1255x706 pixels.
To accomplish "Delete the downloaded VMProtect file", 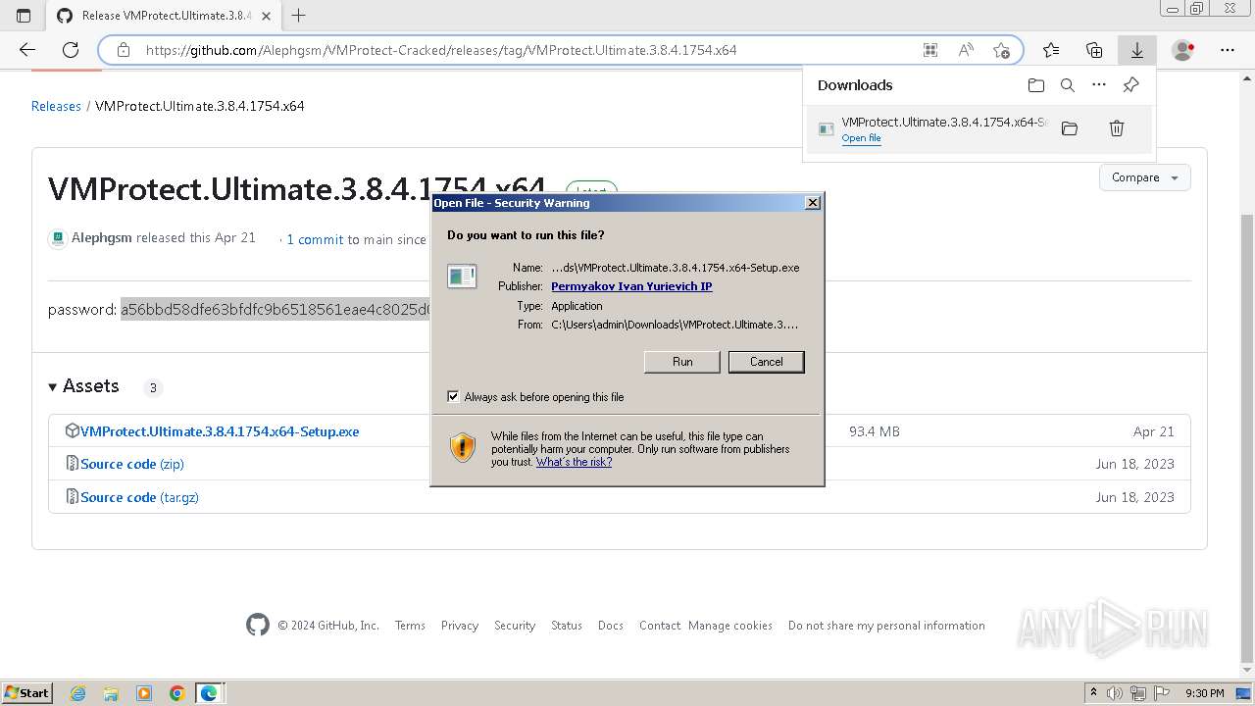I will coord(1117,128).
